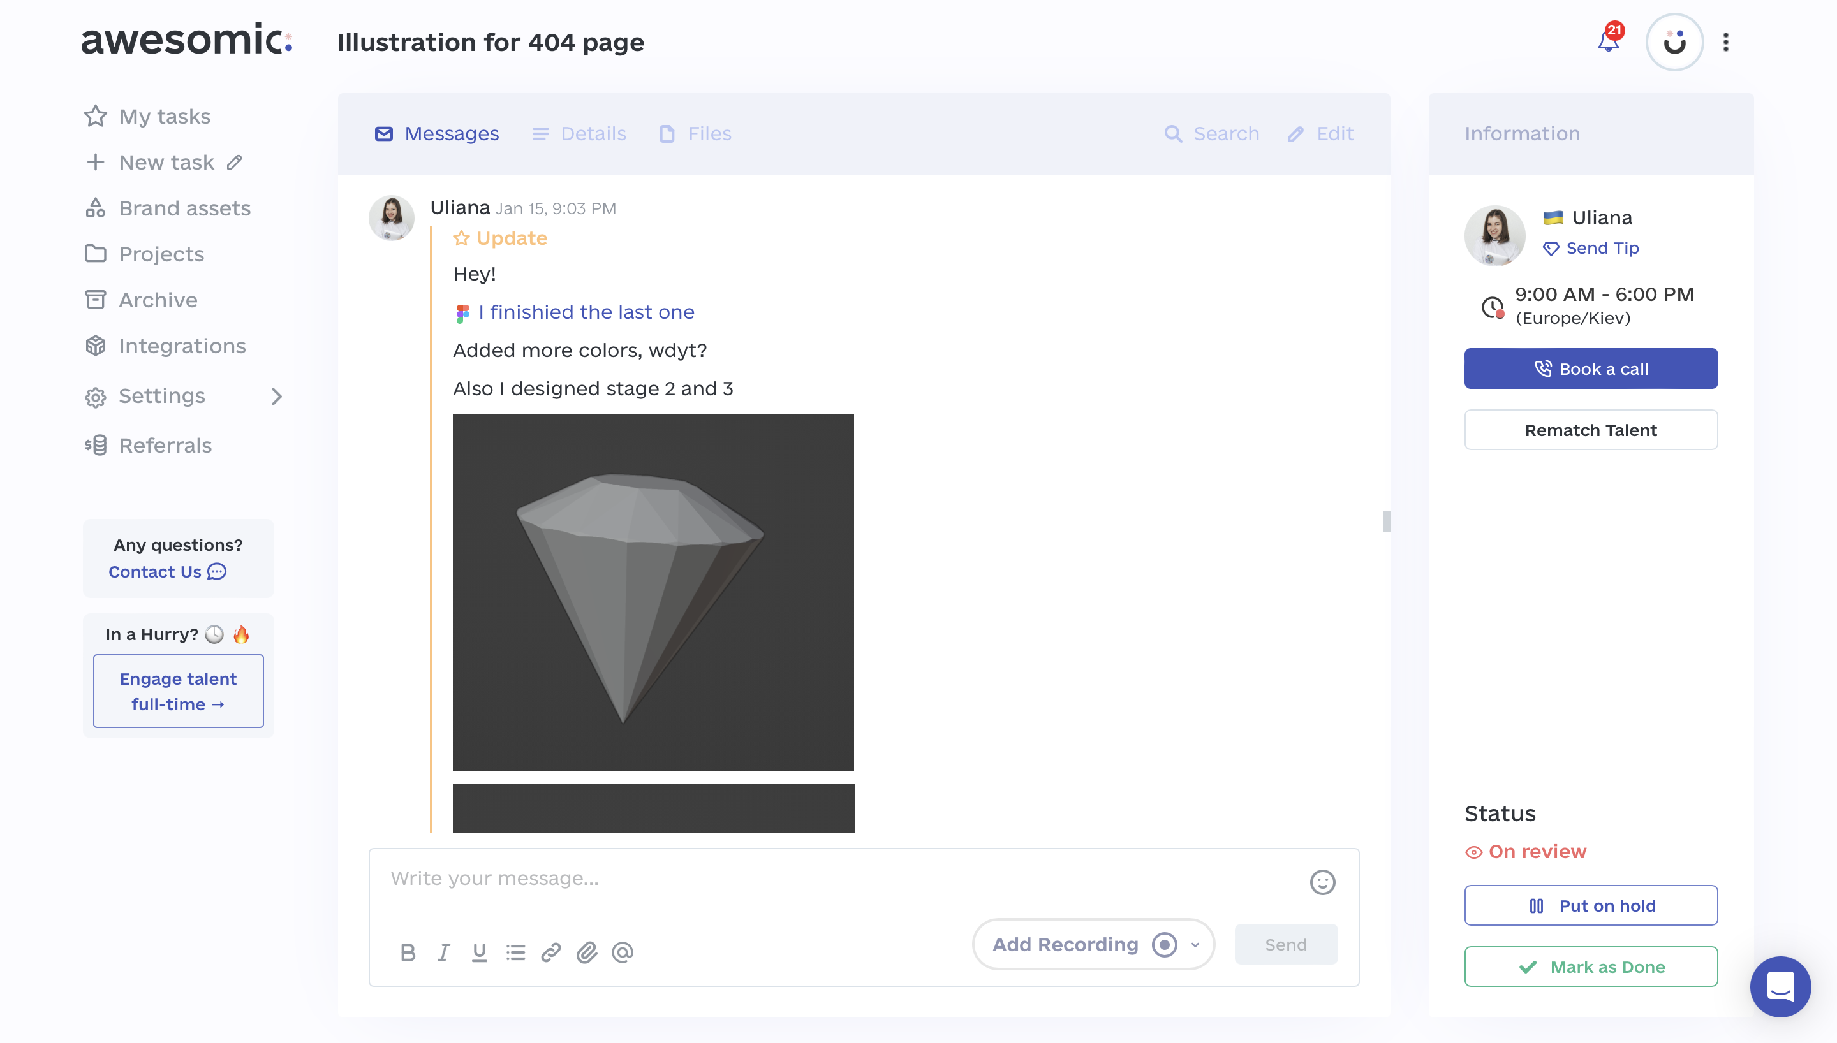This screenshot has width=1837, height=1043.
Task: Insert a hyperlink in the message
Action: (551, 952)
